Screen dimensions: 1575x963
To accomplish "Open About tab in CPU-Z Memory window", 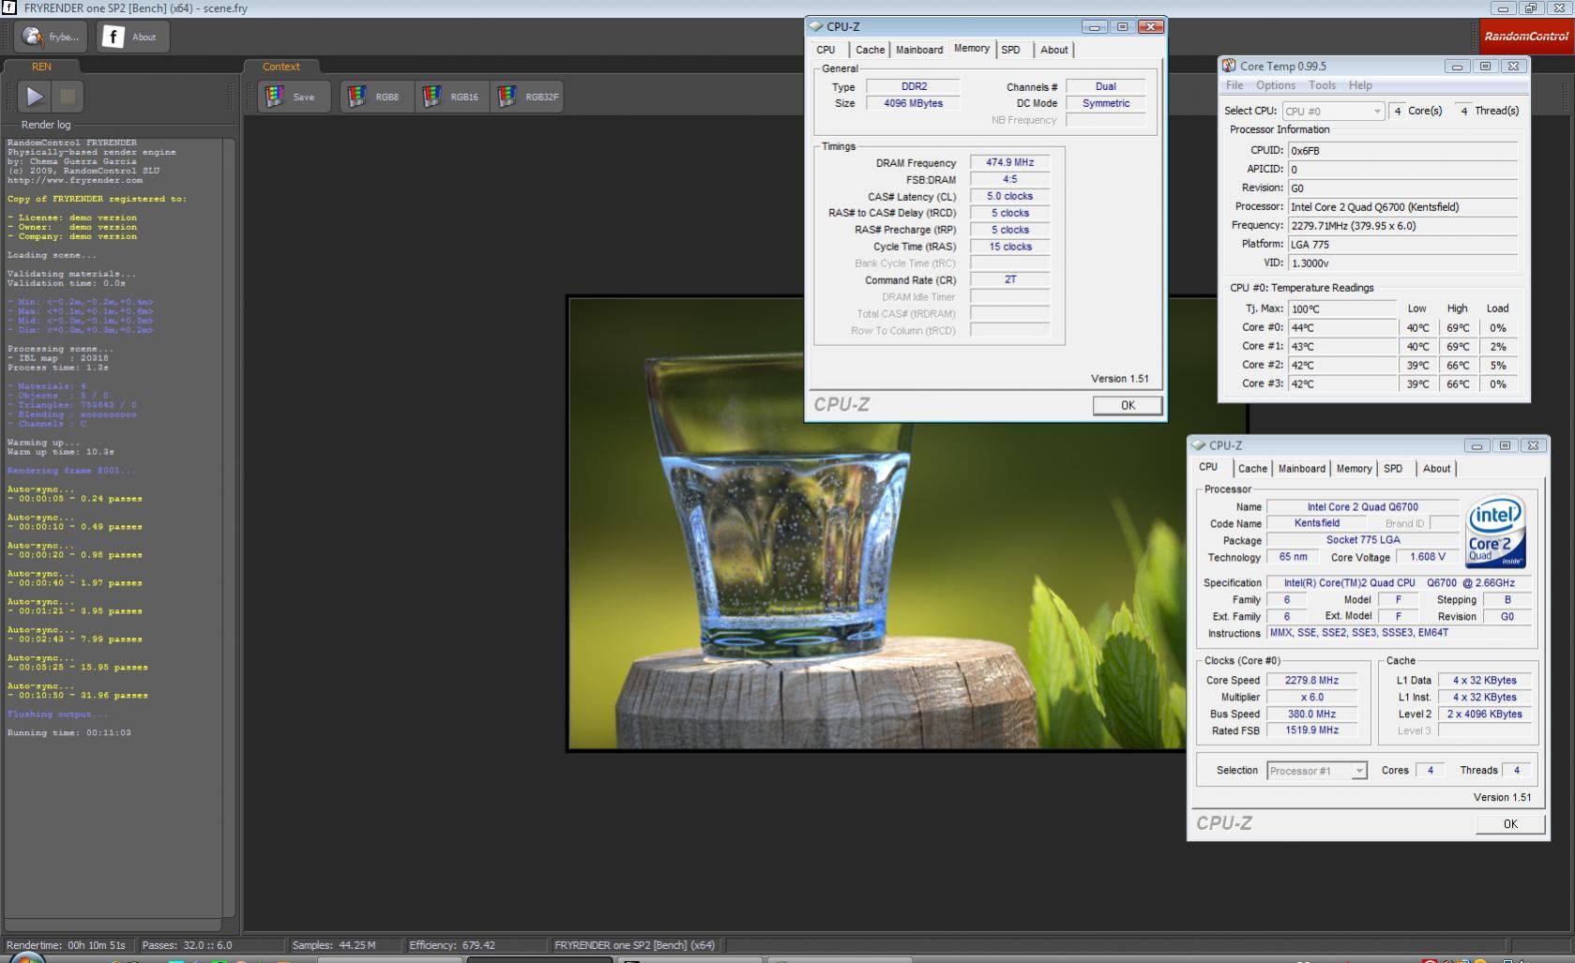I will 1054,50.
